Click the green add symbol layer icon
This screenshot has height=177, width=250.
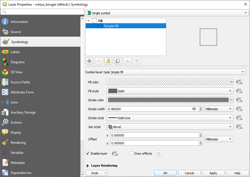(89, 61)
